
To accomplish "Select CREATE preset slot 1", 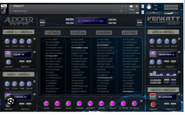I will click(69, 20).
